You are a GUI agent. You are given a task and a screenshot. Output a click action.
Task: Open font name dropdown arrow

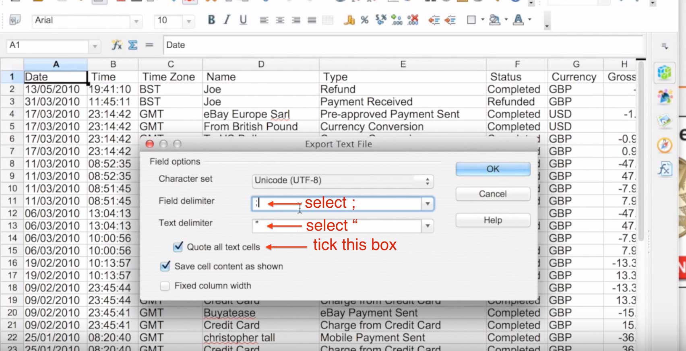point(136,21)
